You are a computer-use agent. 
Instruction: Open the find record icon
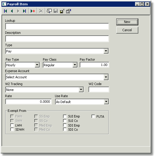tap(49, 11)
